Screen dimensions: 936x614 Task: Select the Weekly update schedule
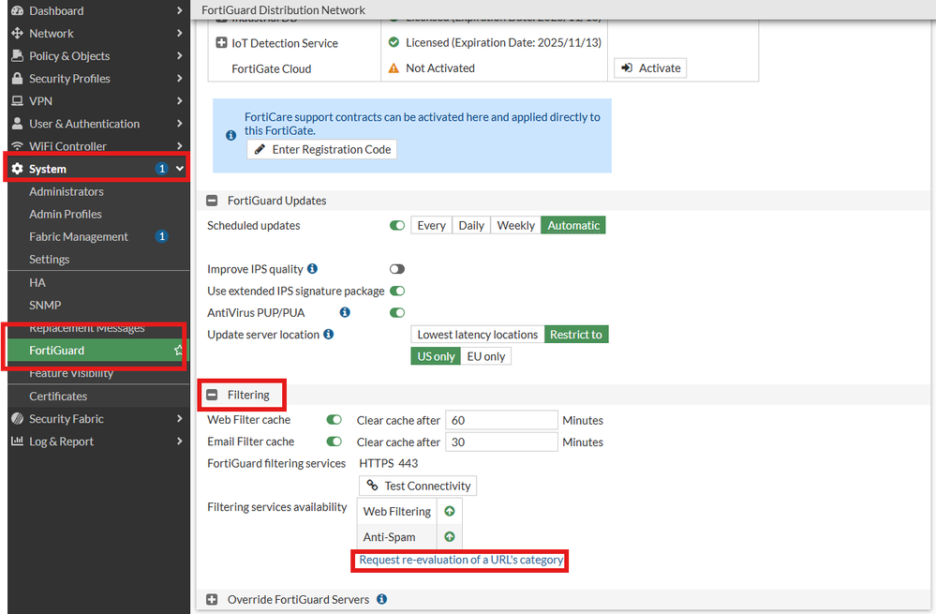515,225
